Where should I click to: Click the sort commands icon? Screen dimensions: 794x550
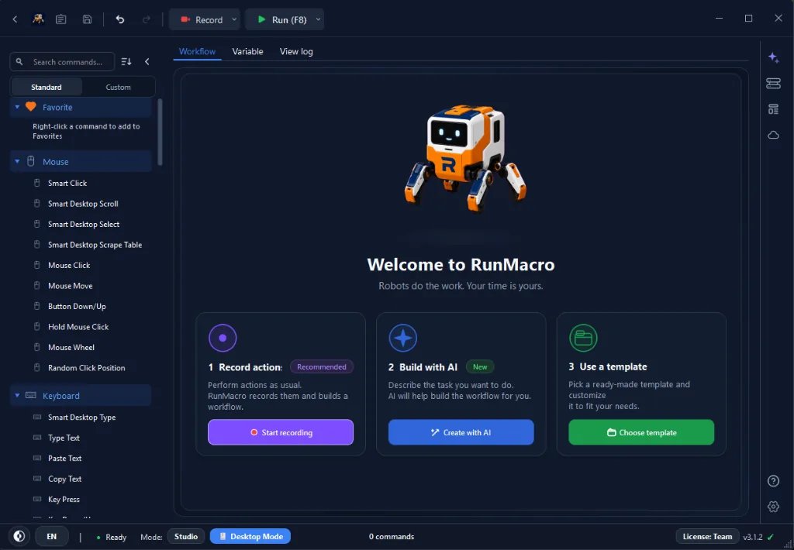click(x=126, y=62)
